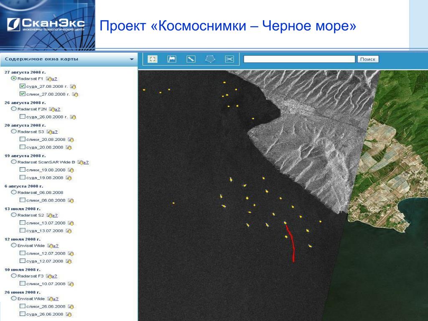Choose the polygon drawing tool
The image size is (428, 321).
pos(210,59)
